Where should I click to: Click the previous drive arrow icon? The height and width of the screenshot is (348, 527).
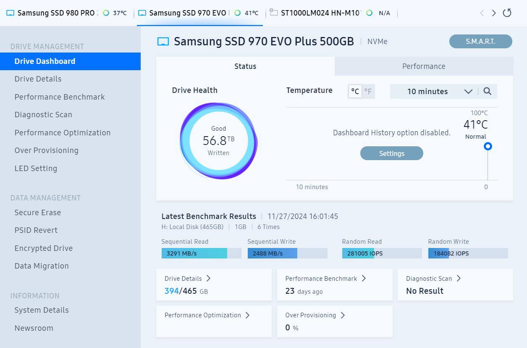[x=482, y=13]
